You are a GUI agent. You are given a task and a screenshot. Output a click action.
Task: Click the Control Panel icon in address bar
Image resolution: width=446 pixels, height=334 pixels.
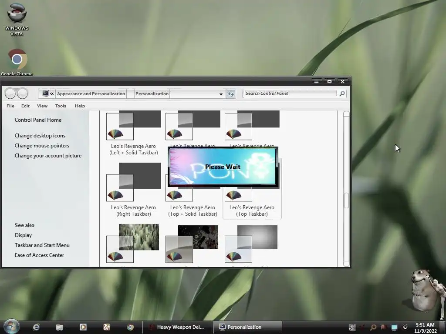(x=45, y=94)
